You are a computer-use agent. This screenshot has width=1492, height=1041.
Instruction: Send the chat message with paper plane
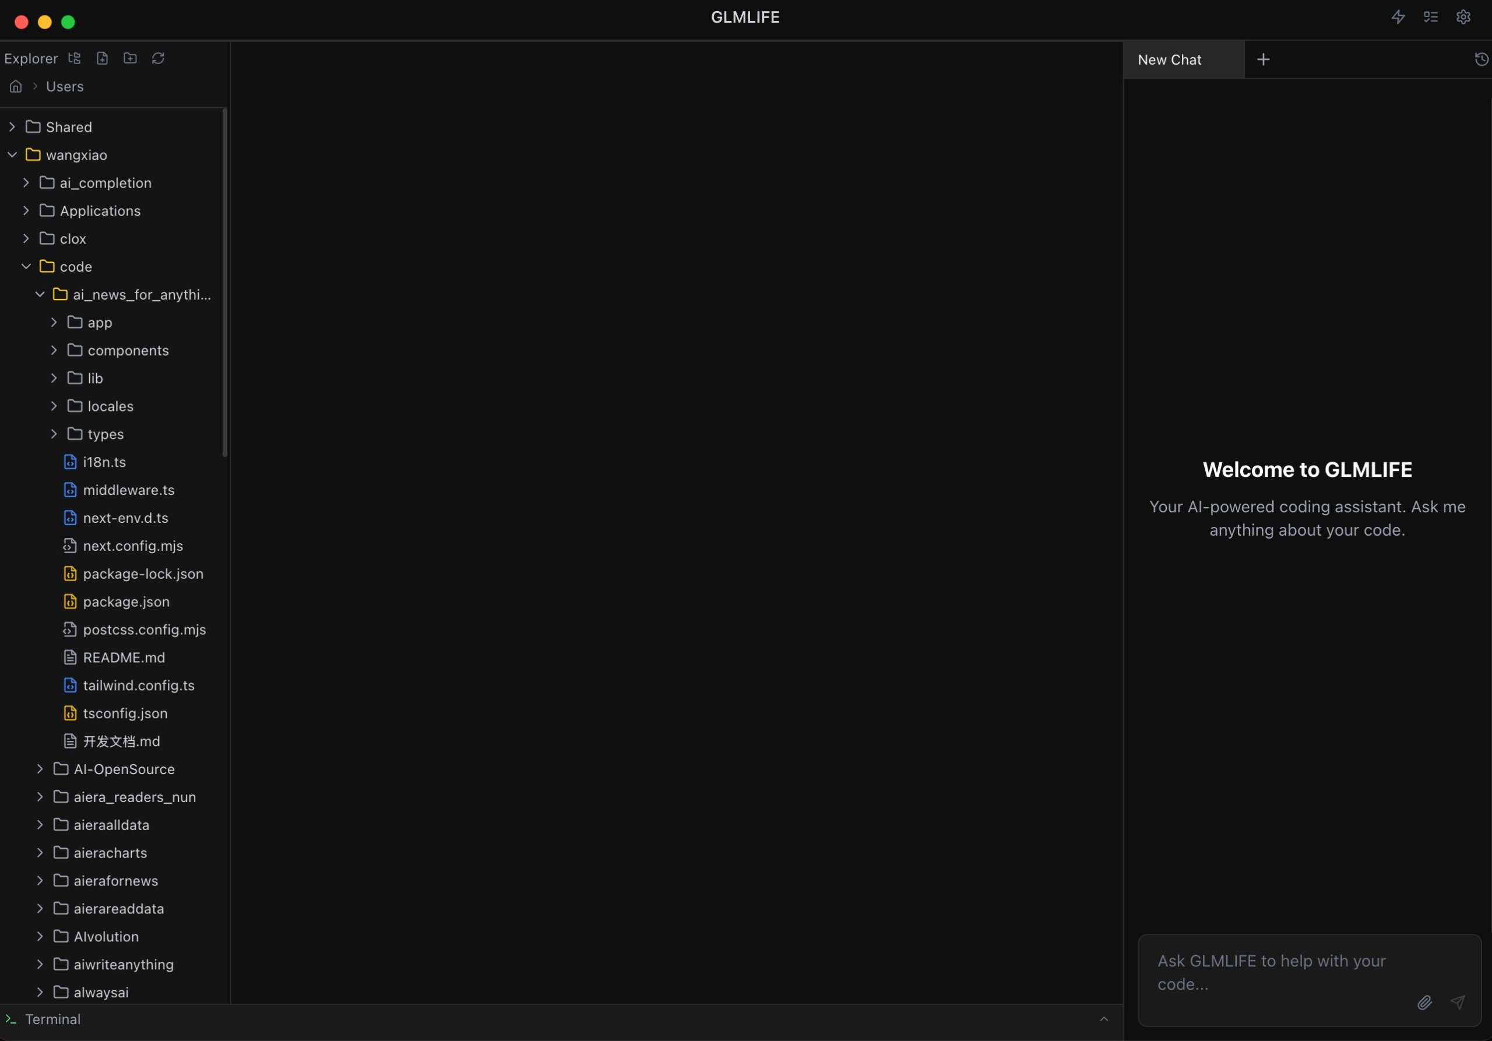1458,1003
